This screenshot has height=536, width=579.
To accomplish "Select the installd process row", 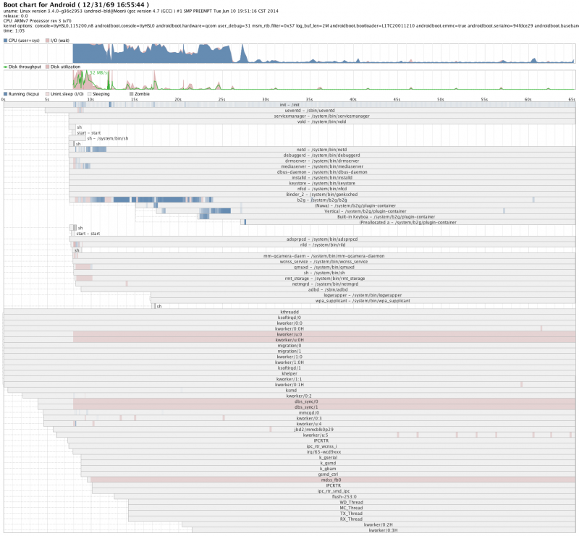I will point(322,177).
